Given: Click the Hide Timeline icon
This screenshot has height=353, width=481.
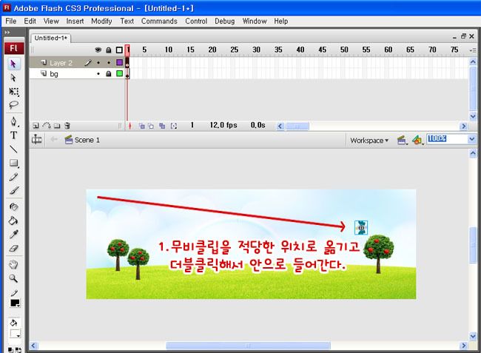Looking at the screenshot, I should click(x=37, y=140).
